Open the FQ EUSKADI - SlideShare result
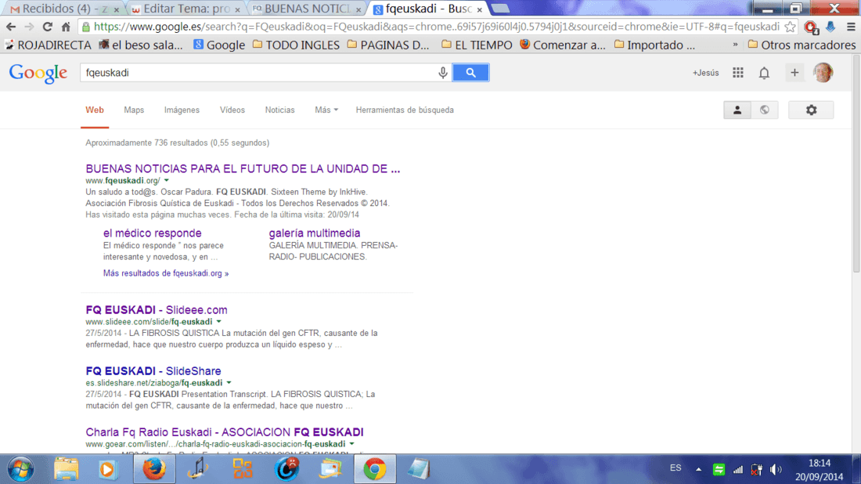The height and width of the screenshot is (484, 861). [153, 370]
